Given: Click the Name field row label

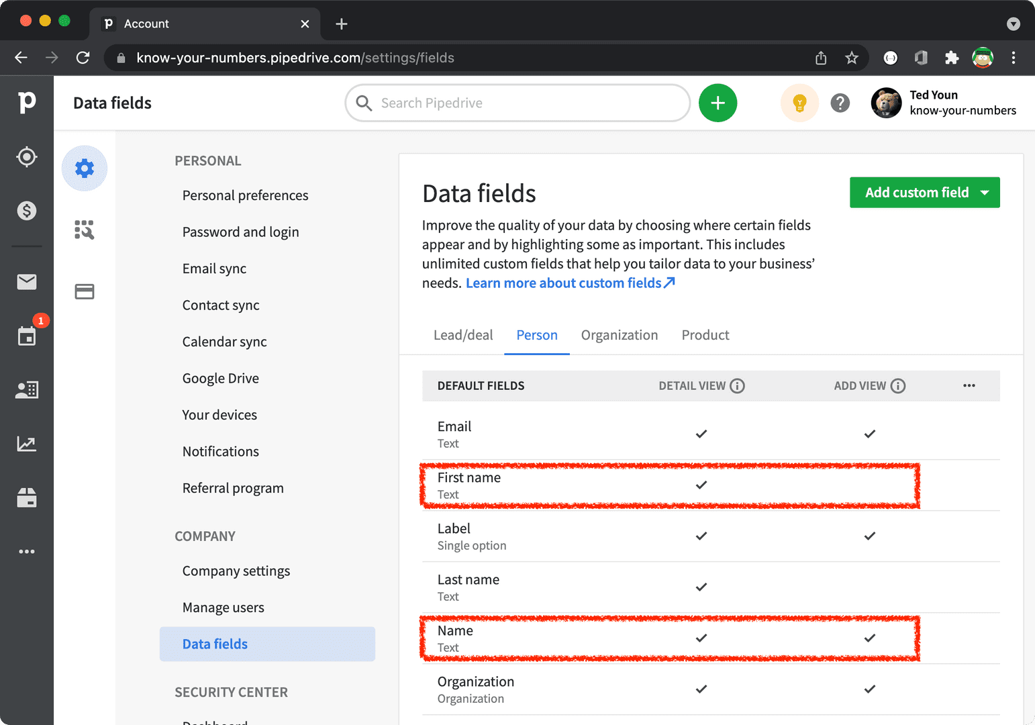Looking at the screenshot, I should coord(455,631).
